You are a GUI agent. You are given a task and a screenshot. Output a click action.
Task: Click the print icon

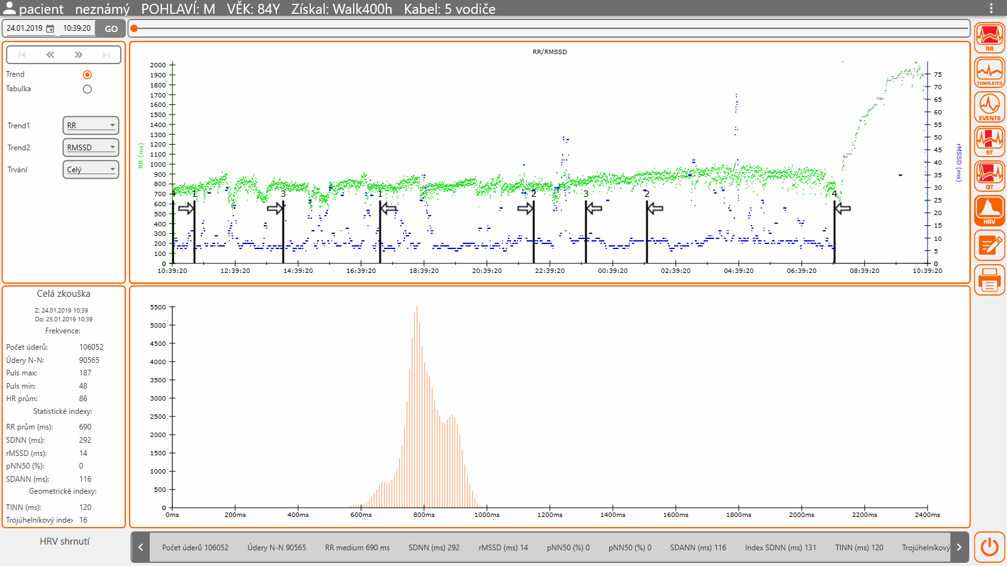(989, 280)
